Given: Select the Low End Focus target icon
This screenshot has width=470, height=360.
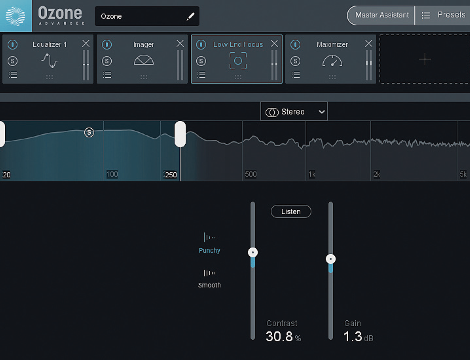Looking at the screenshot, I should (238, 61).
